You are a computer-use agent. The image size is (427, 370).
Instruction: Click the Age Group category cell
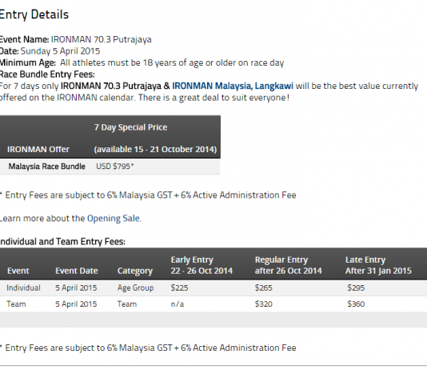click(x=135, y=288)
